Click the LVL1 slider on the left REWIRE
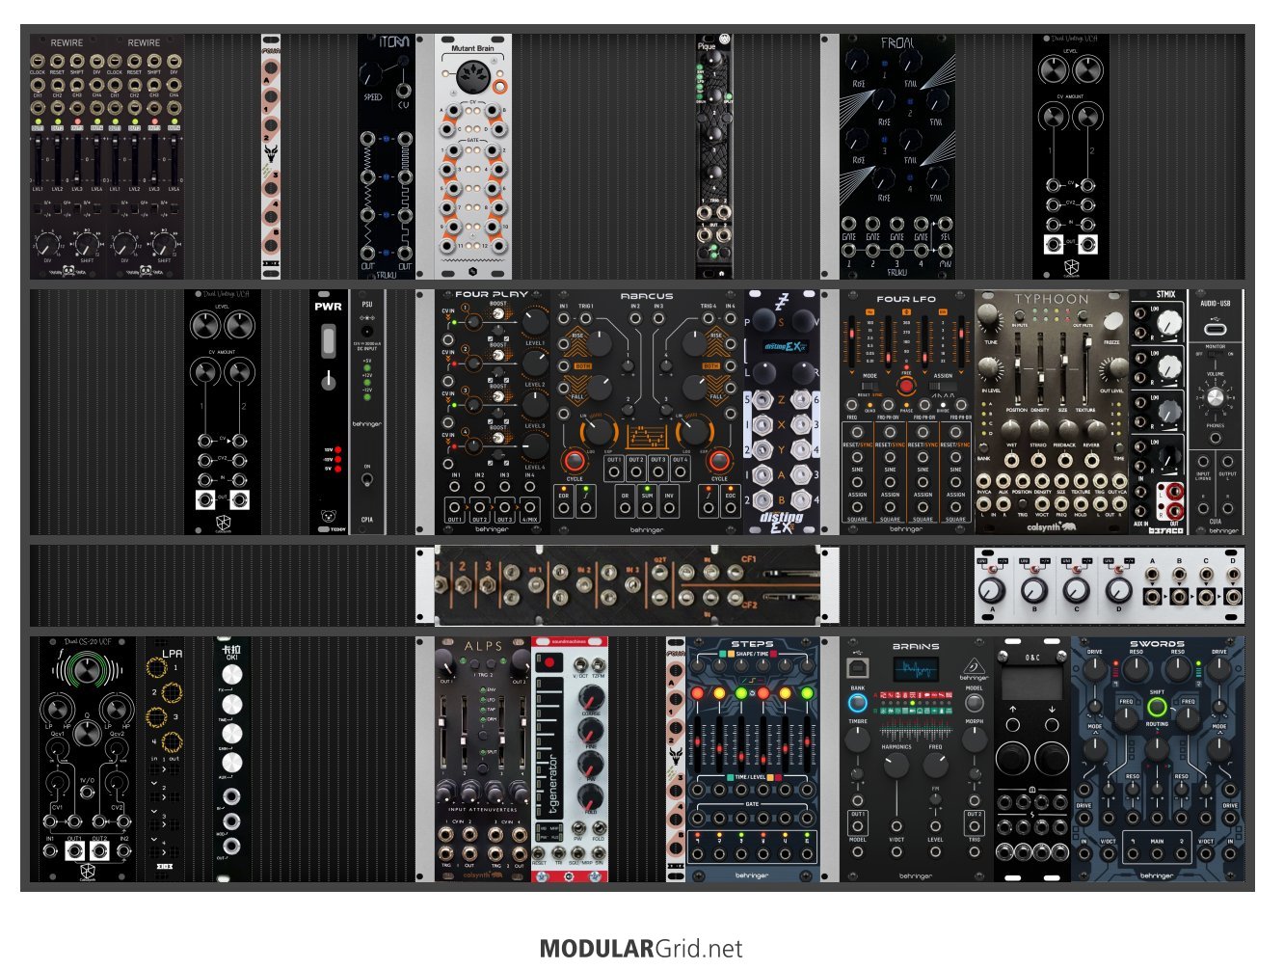 tap(38, 159)
